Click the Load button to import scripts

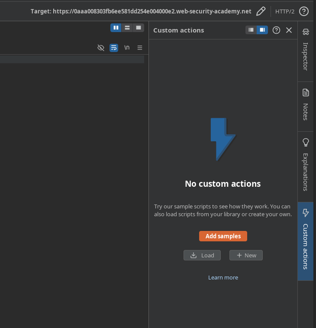[x=202, y=255]
